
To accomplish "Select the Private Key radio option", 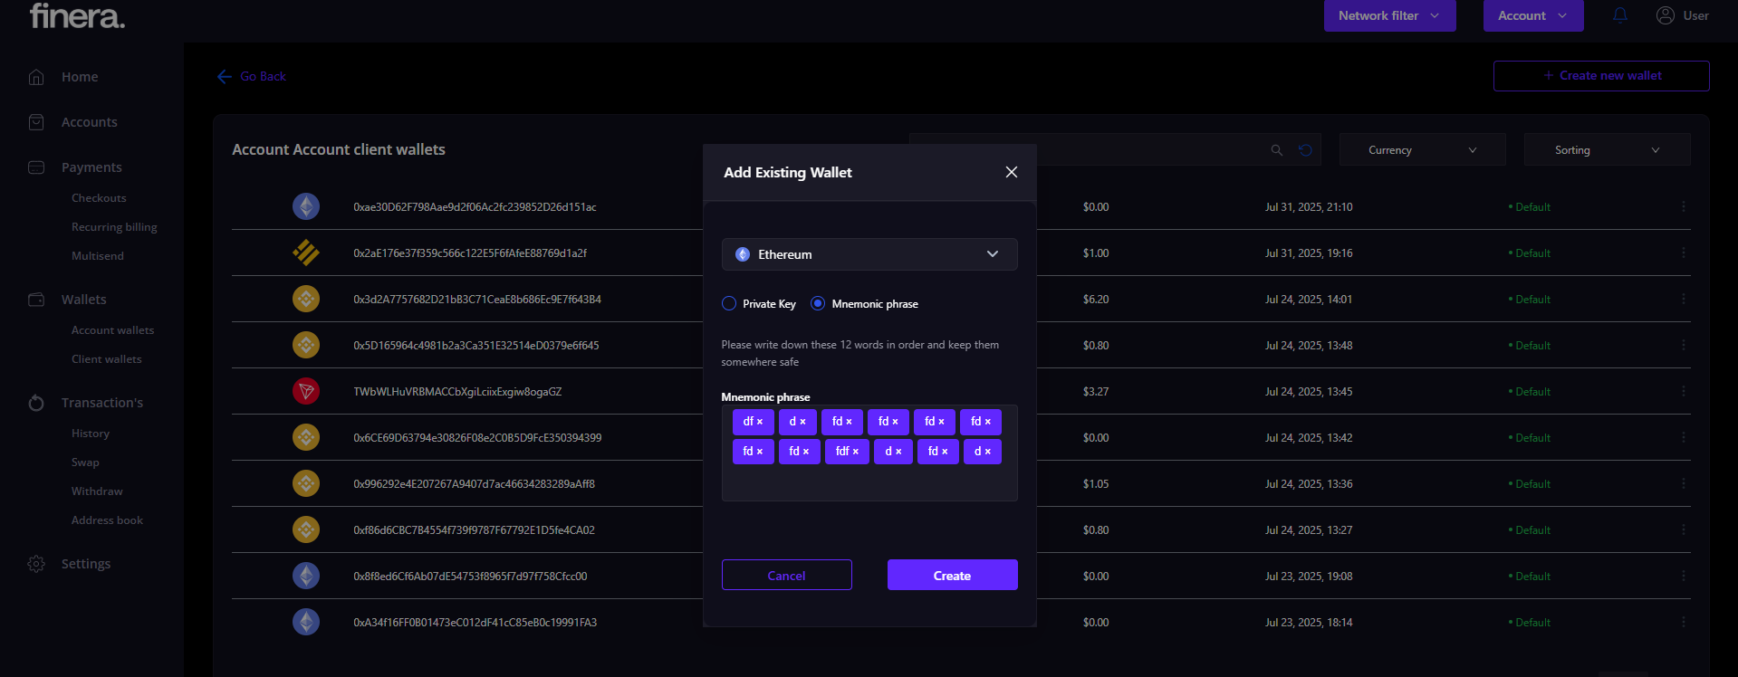I will point(729,304).
